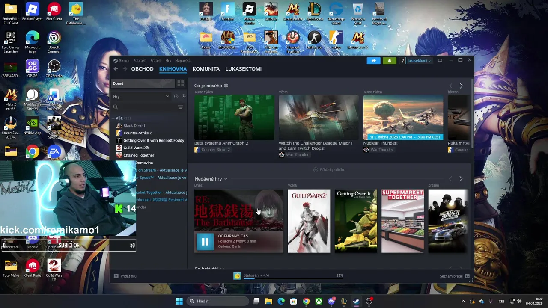Launch Ubisoft Connect desktop shortcut
The width and height of the screenshot is (548, 308).
coord(54,42)
